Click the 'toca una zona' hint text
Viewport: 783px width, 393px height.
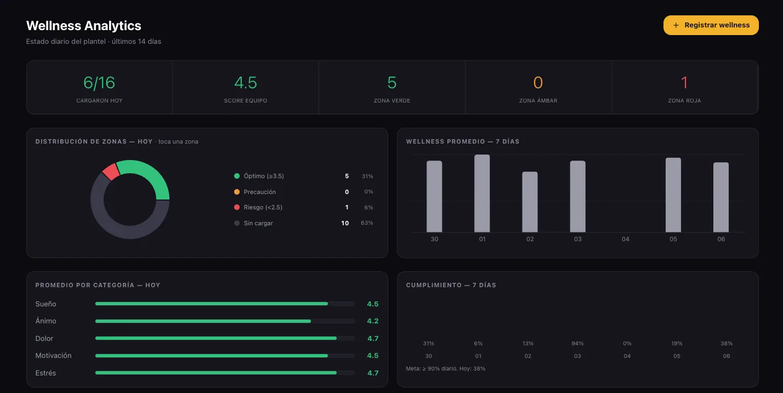tap(178, 141)
